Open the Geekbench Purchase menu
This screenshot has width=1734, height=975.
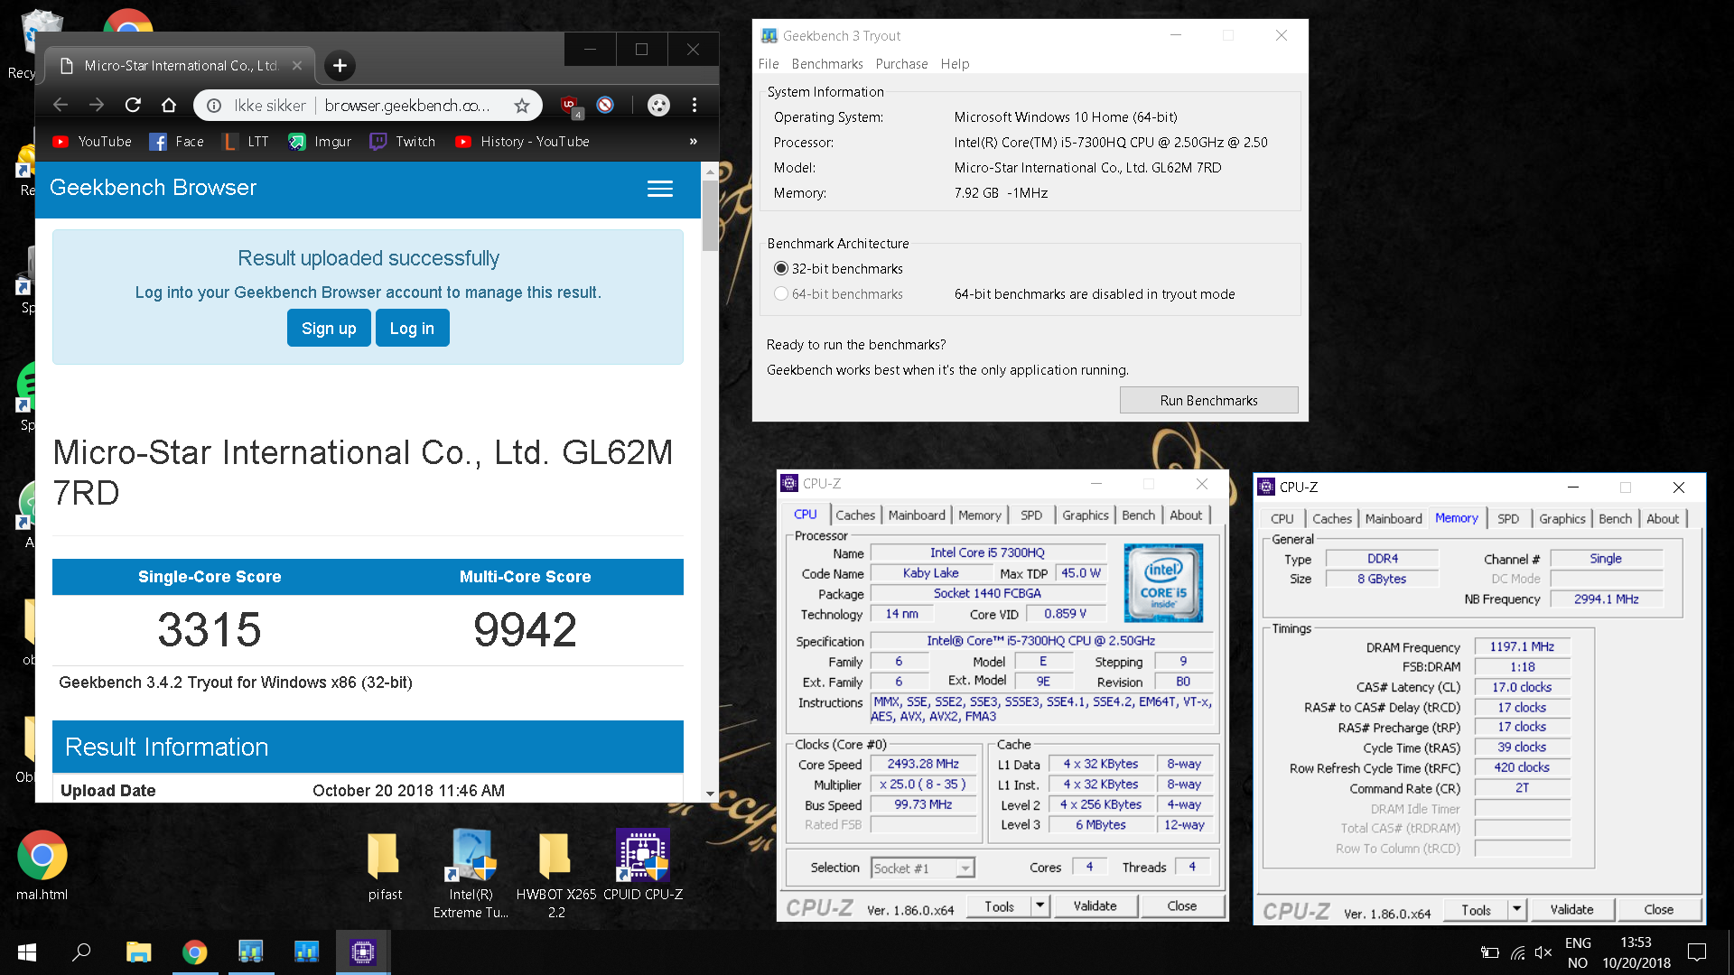(901, 64)
